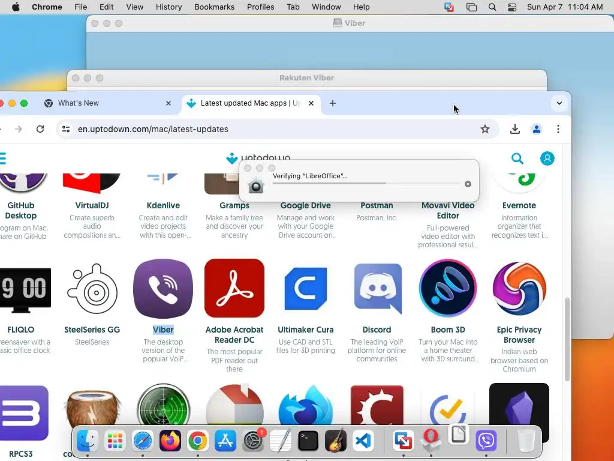The image size is (614, 461).
Task: Open Chrome's three-dot menu
Action: tap(558, 129)
